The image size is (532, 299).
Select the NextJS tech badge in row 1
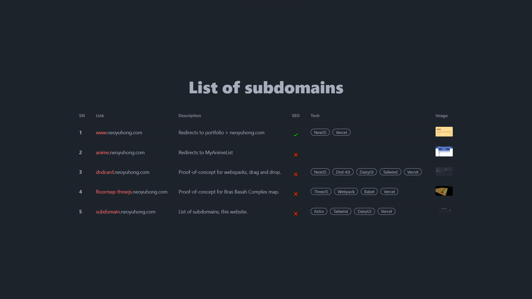click(320, 132)
